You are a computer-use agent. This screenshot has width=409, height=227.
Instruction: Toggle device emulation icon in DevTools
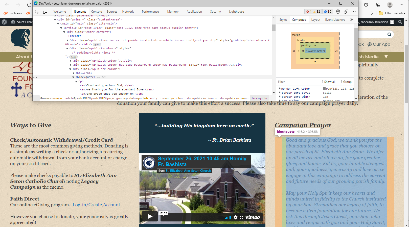click(45, 12)
